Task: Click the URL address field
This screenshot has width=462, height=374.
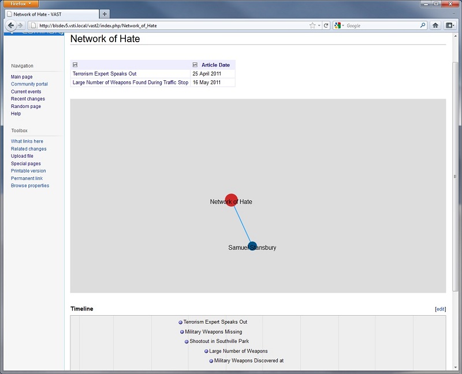Action: [x=173, y=25]
